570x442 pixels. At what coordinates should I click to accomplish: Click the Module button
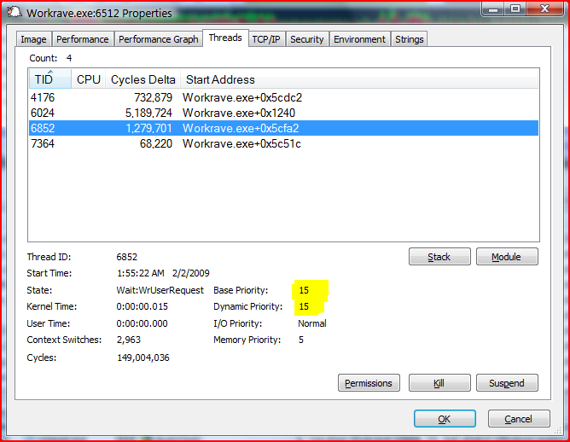pyautogui.click(x=507, y=257)
